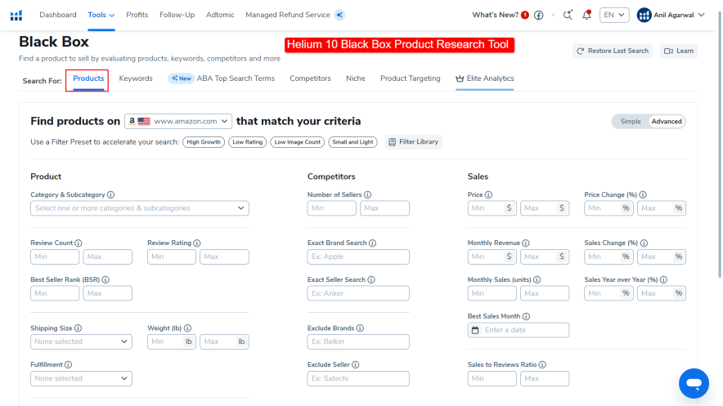Click Anil Agarwal's profile avatar

click(x=644, y=16)
